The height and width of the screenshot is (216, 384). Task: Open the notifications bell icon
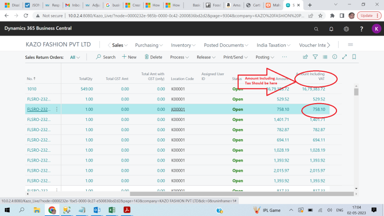331,29
